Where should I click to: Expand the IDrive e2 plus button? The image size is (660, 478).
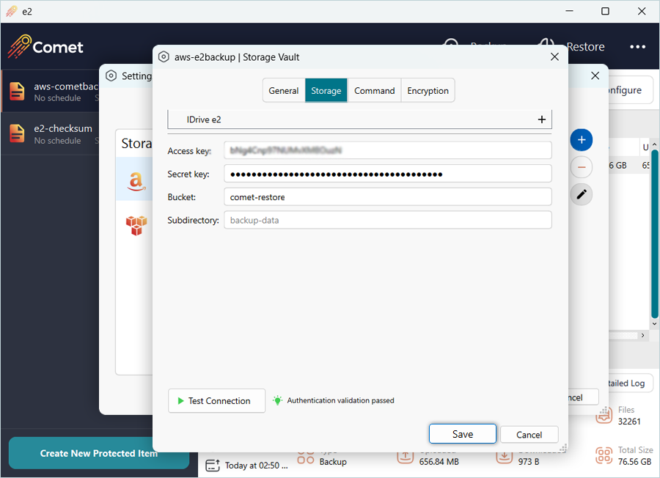click(x=542, y=119)
